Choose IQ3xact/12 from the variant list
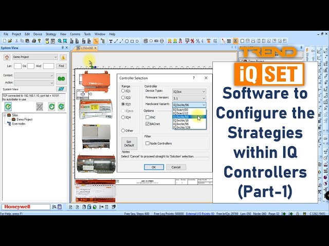The image size is (329, 246). 189,113
